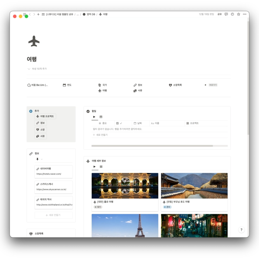259x259 pixels.
Task: Click the help question mark button
Action: (241, 230)
